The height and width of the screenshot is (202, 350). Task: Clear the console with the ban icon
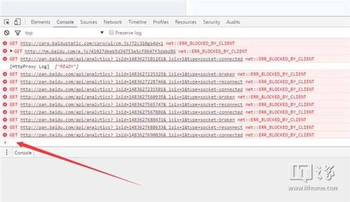click(x=7, y=33)
